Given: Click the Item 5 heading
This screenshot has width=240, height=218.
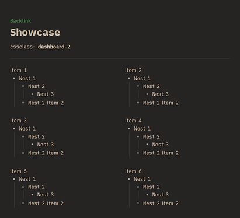Looking at the screenshot, I should coord(18,171).
